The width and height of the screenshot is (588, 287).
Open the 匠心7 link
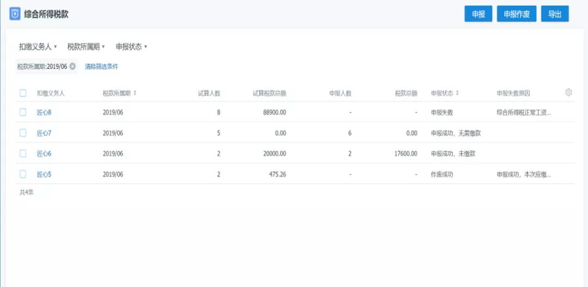[44, 133]
